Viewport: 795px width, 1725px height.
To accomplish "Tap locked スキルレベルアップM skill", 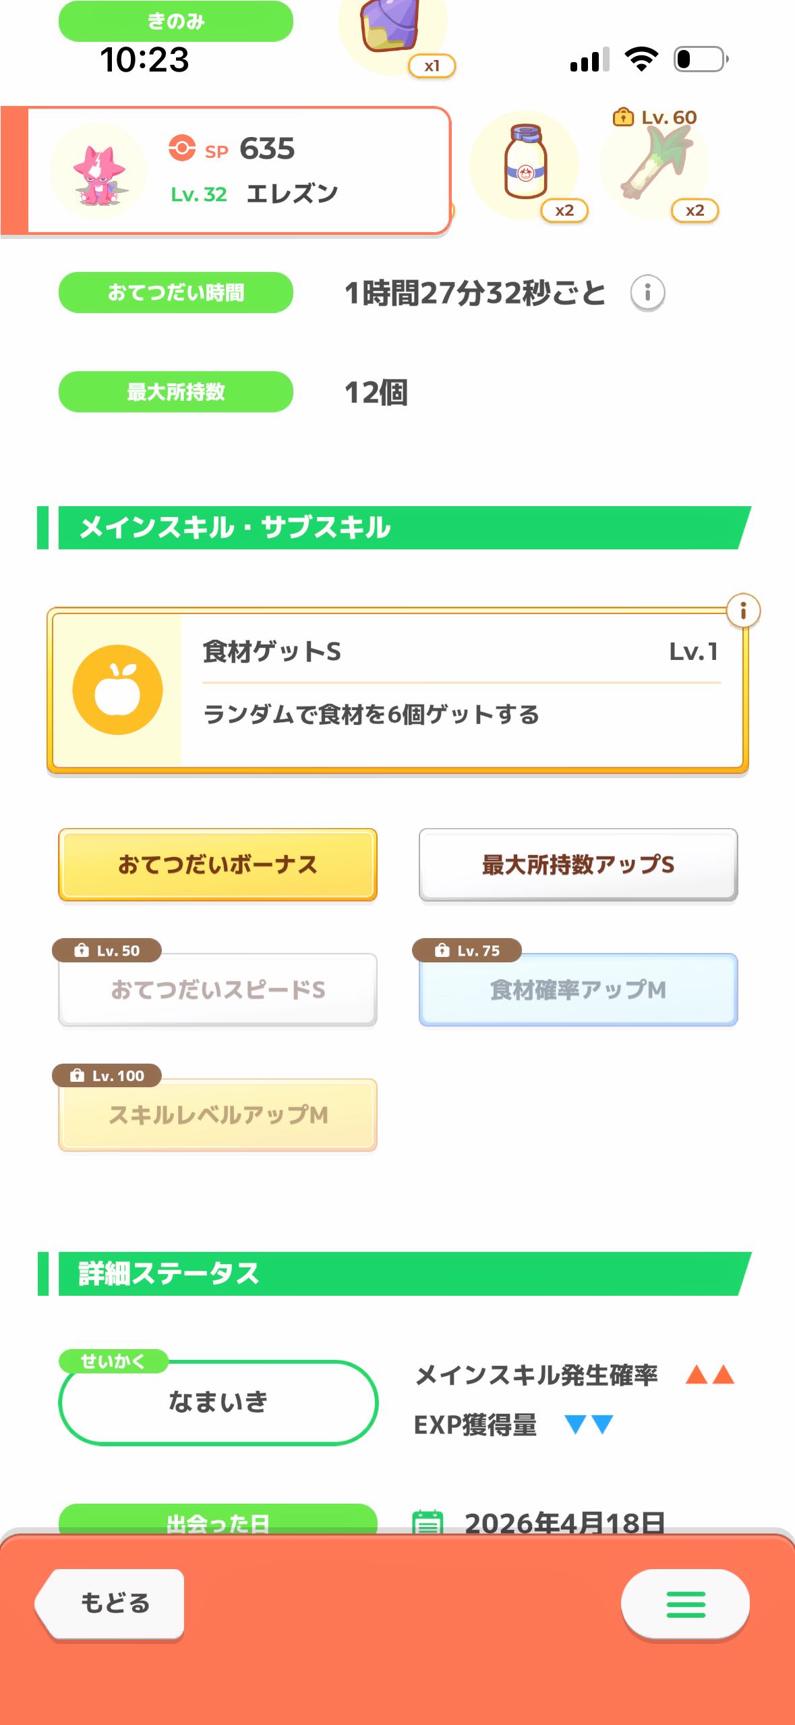I will coord(217,1115).
